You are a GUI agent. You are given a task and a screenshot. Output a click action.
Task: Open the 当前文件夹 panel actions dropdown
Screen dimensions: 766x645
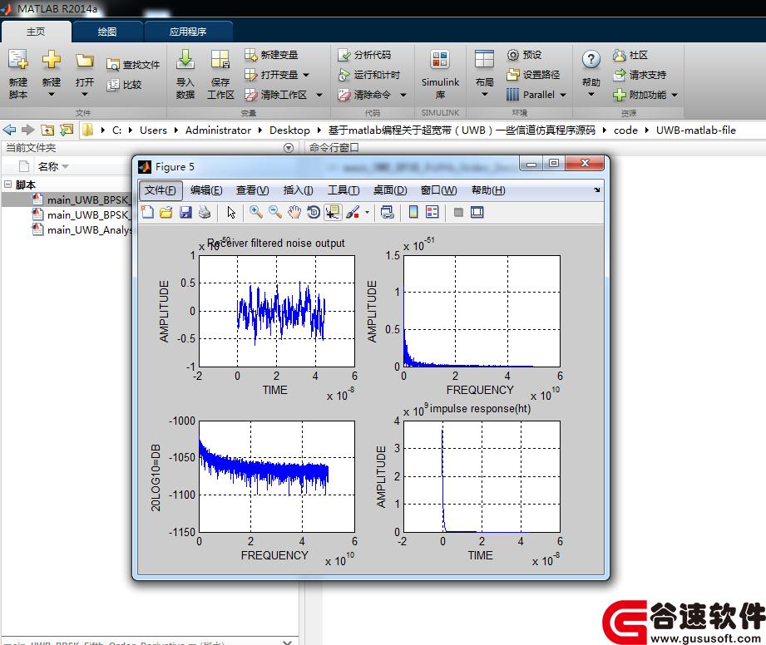pyautogui.click(x=289, y=148)
